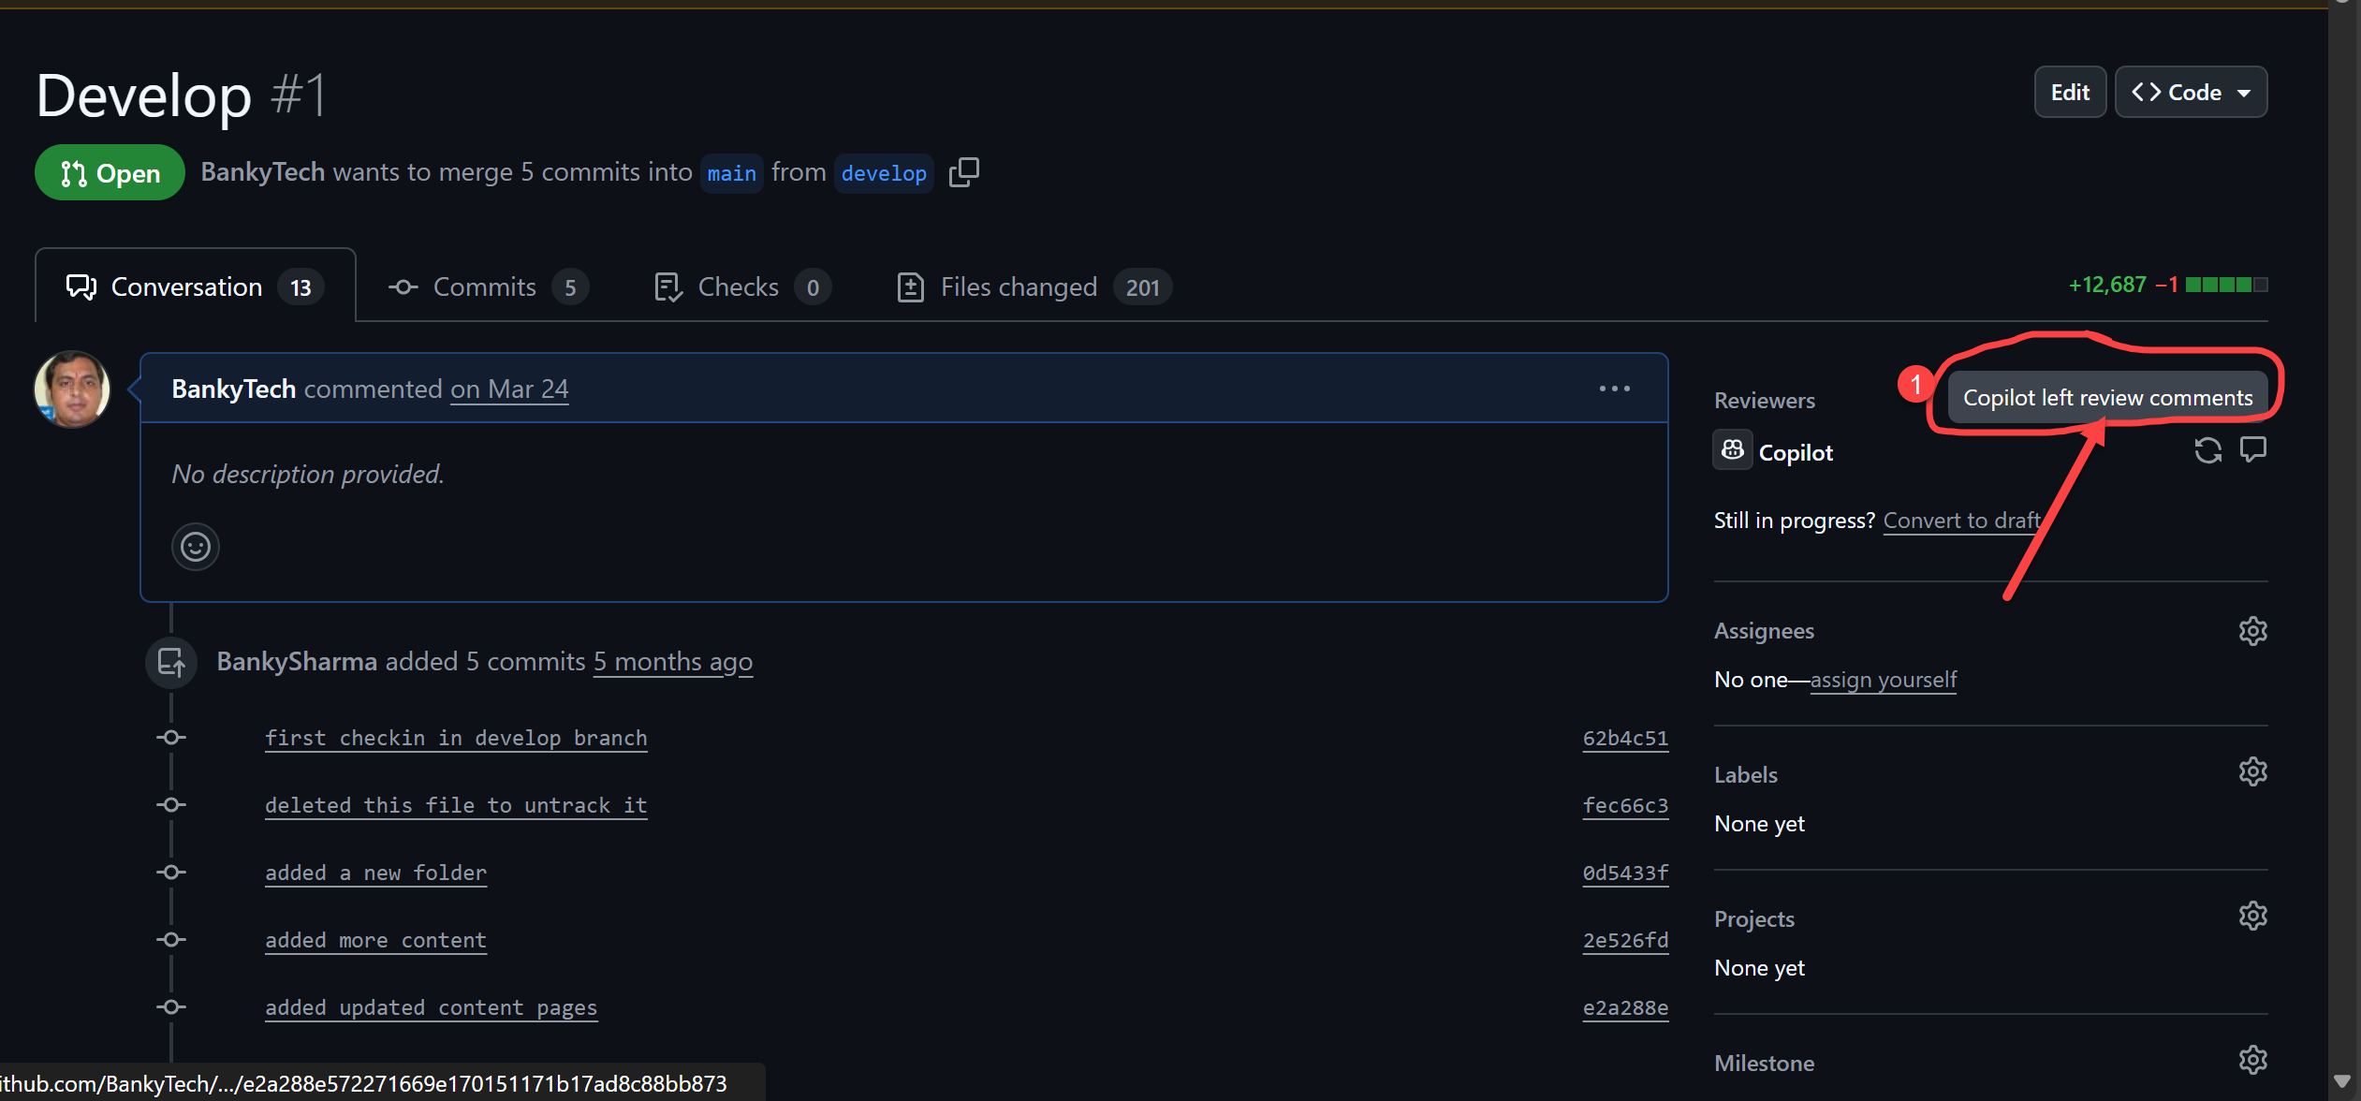Add emoji reaction with smiley icon
This screenshot has width=2361, height=1101.
195,546
